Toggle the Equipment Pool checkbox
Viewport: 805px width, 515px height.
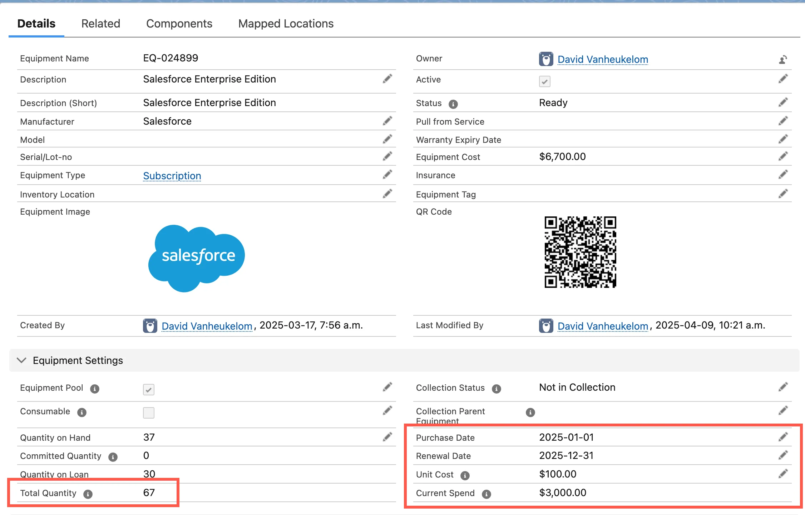click(149, 389)
